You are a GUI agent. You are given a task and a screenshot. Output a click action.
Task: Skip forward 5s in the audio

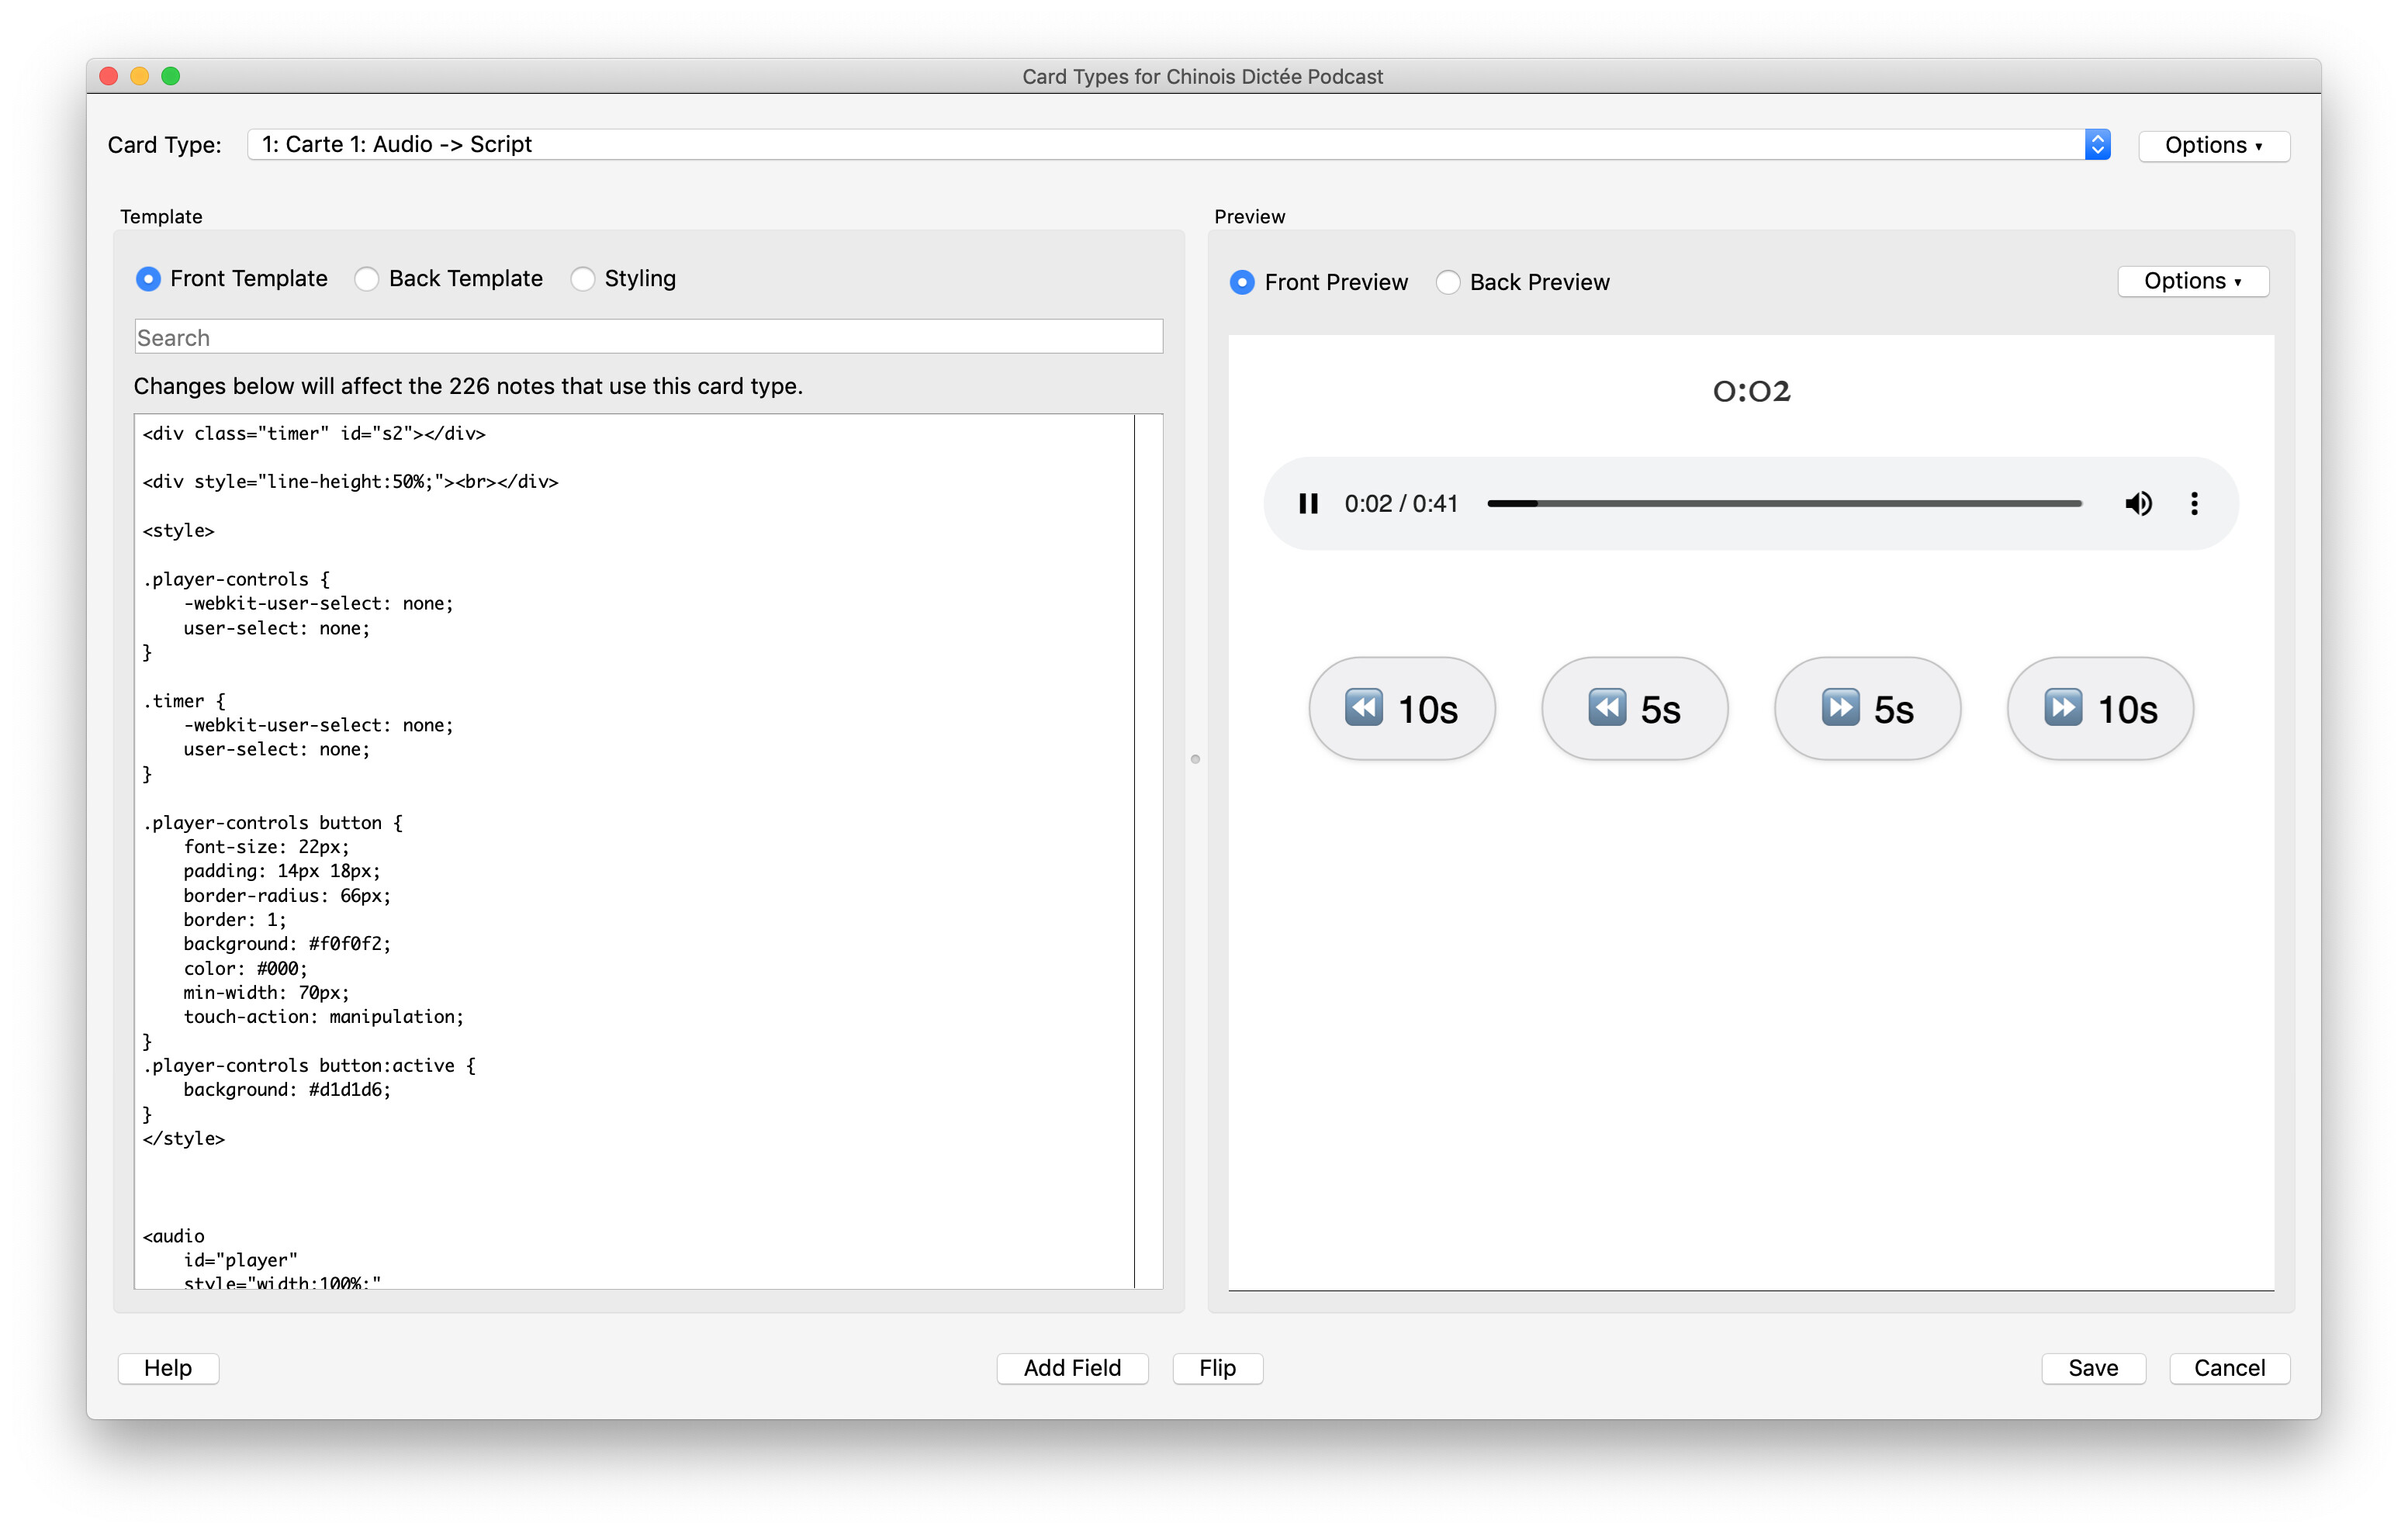(x=1866, y=709)
